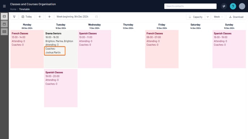Screen dimensions: 248x139
Task: Click the Search contacts field
Action: tap(190, 6)
